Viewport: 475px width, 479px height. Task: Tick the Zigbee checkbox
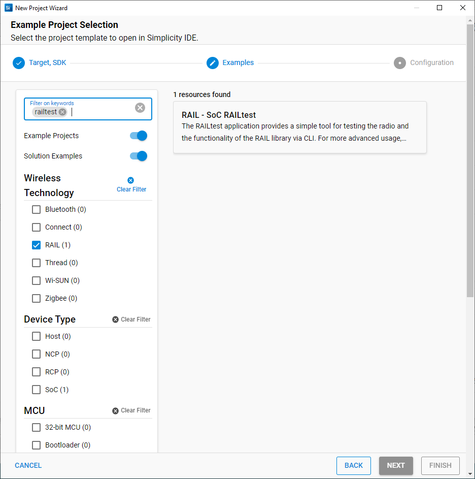click(x=37, y=298)
